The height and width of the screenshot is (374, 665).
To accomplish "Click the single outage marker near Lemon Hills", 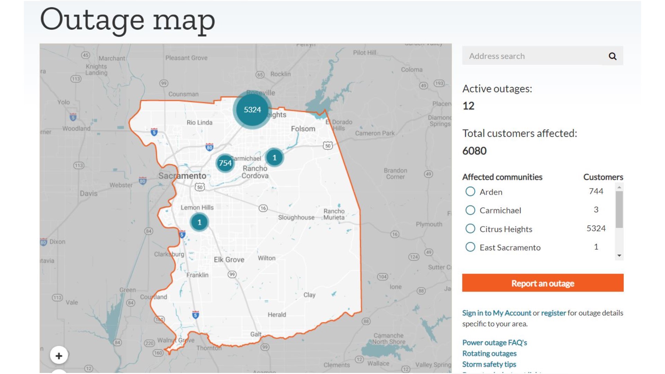I will (199, 222).
